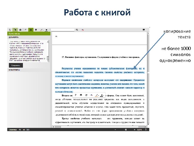Click the red-blue icon next to search

coord(83,30)
